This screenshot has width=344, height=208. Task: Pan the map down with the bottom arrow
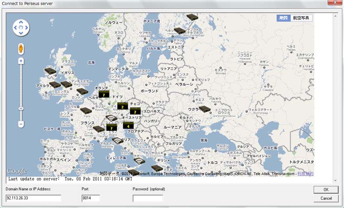[21, 33]
